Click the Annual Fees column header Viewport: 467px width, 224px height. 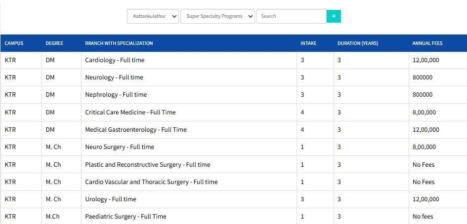coord(427,43)
